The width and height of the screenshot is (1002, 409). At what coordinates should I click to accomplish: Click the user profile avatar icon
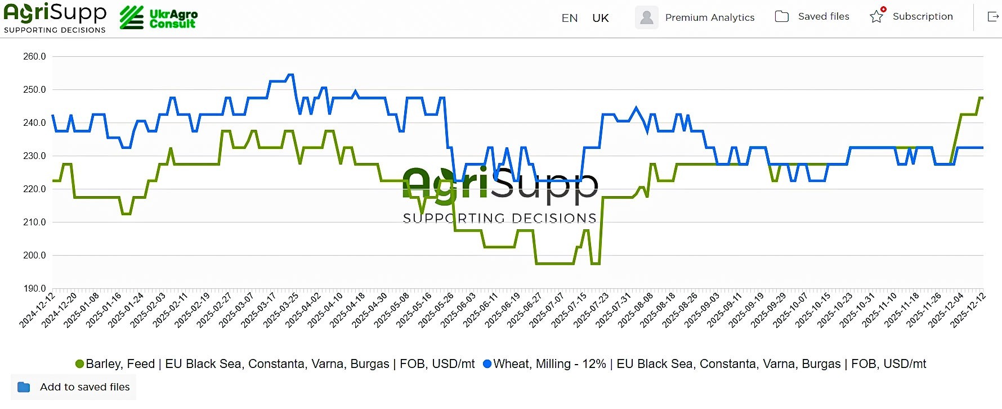[x=647, y=17]
